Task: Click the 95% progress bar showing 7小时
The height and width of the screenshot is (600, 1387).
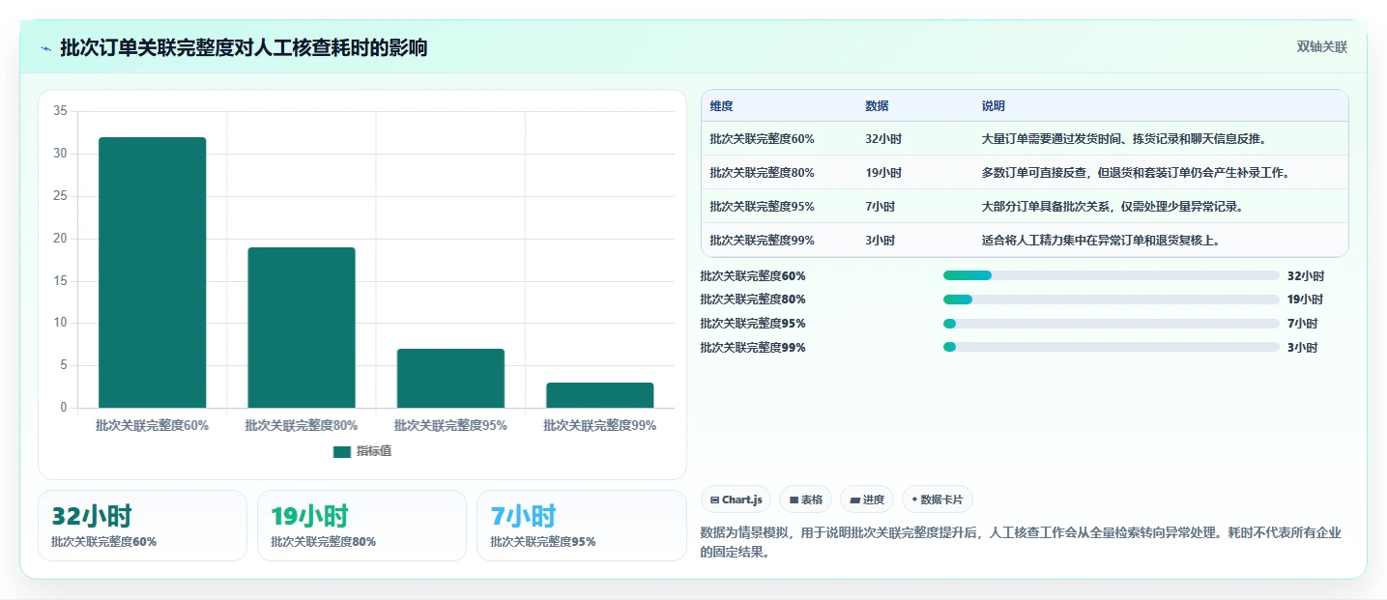Action: coord(1112,324)
